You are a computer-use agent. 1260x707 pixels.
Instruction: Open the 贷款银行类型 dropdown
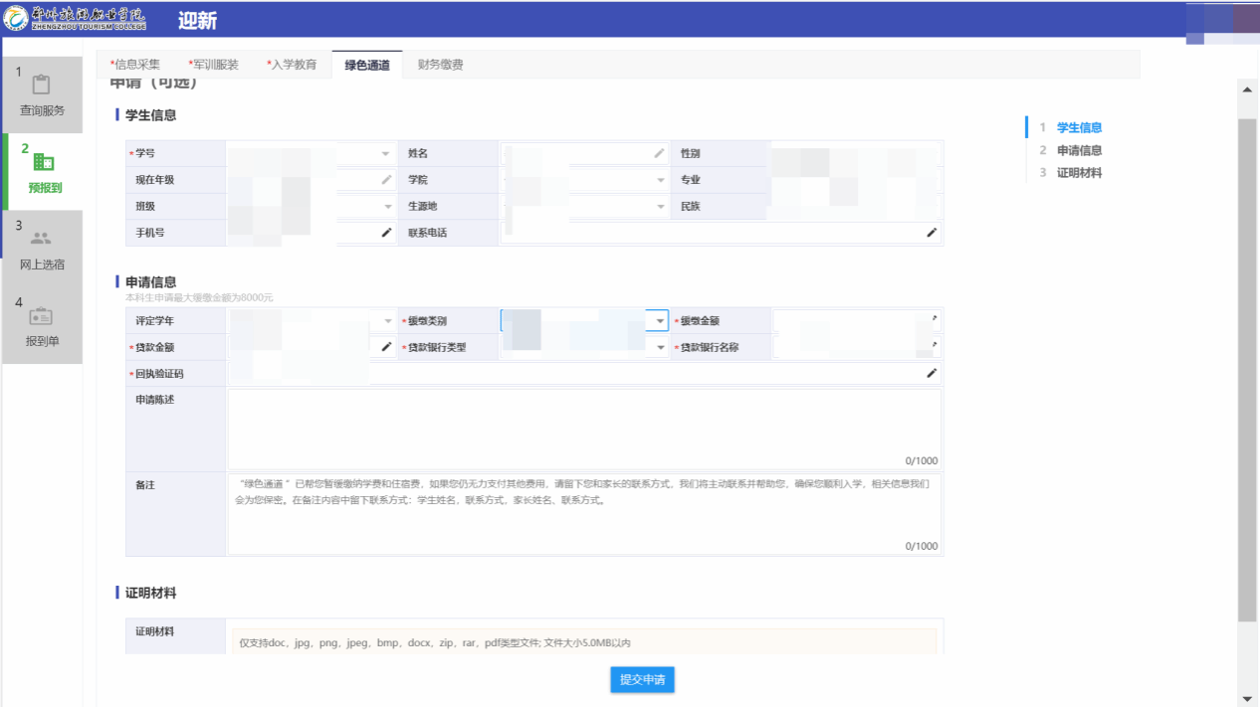(660, 348)
